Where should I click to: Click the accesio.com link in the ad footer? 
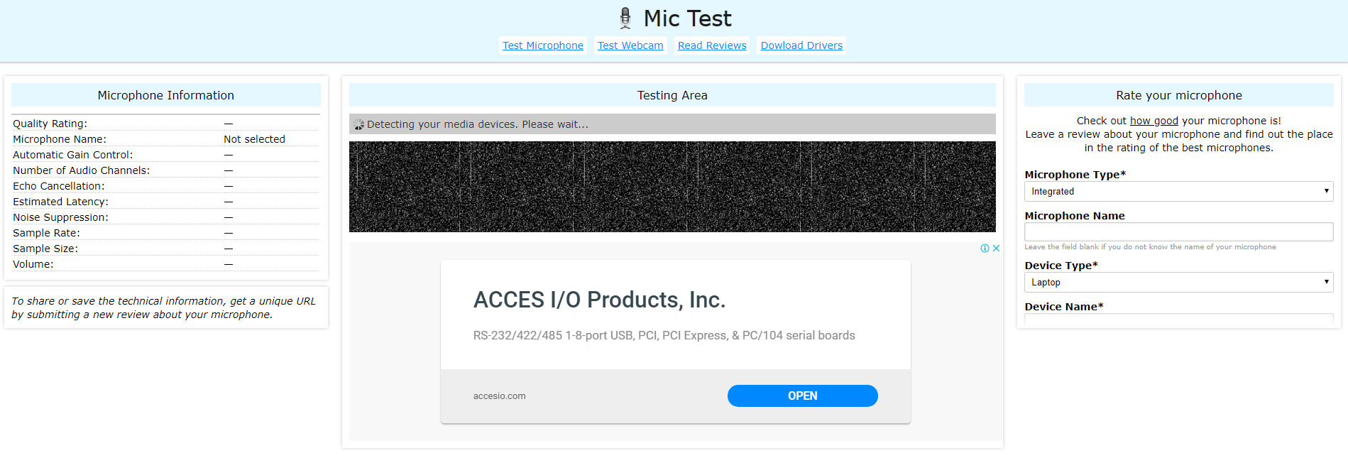pyautogui.click(x=500, y=396)
